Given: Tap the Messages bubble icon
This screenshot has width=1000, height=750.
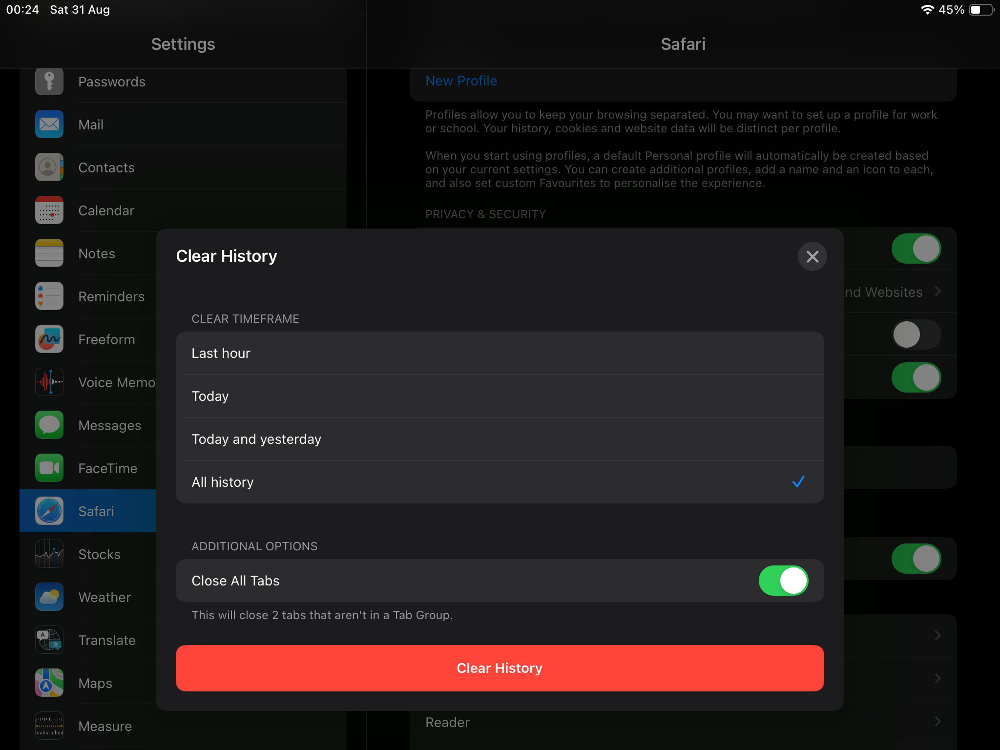Looking at the screenshot, I should pos(49,425).
